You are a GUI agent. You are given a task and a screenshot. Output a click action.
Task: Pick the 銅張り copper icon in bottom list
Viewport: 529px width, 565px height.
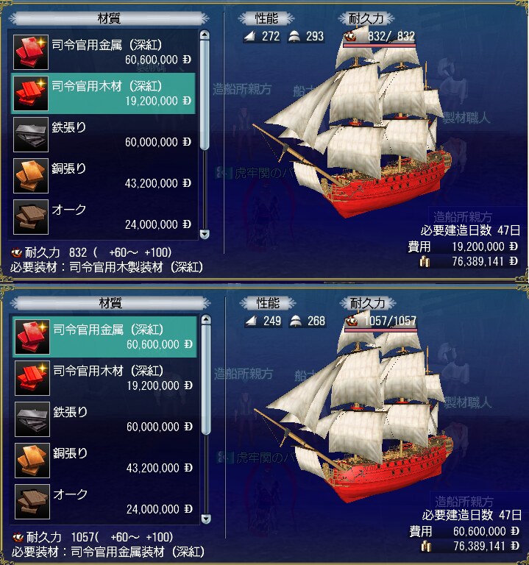[32, 460]
